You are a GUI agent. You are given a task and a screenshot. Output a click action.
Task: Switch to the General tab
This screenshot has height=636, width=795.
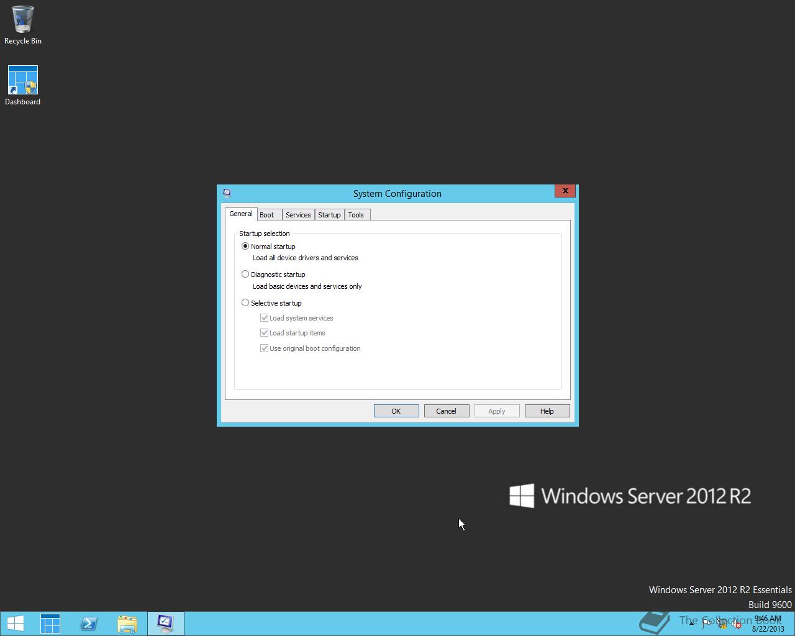point(241,214)
